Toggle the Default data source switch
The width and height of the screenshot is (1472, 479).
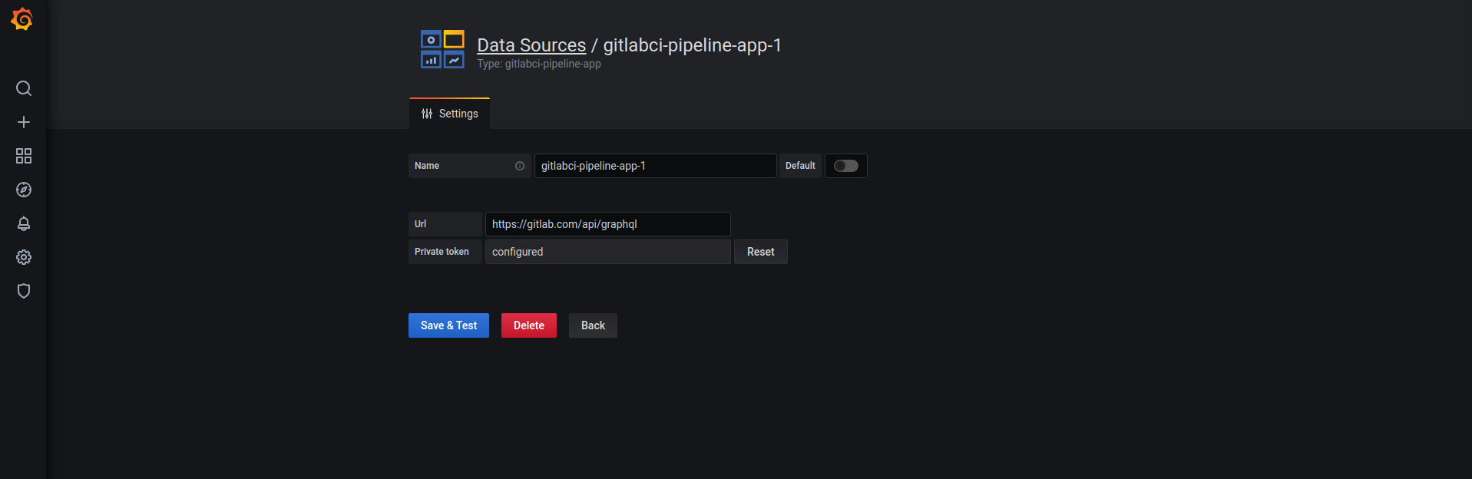(846, 166)
